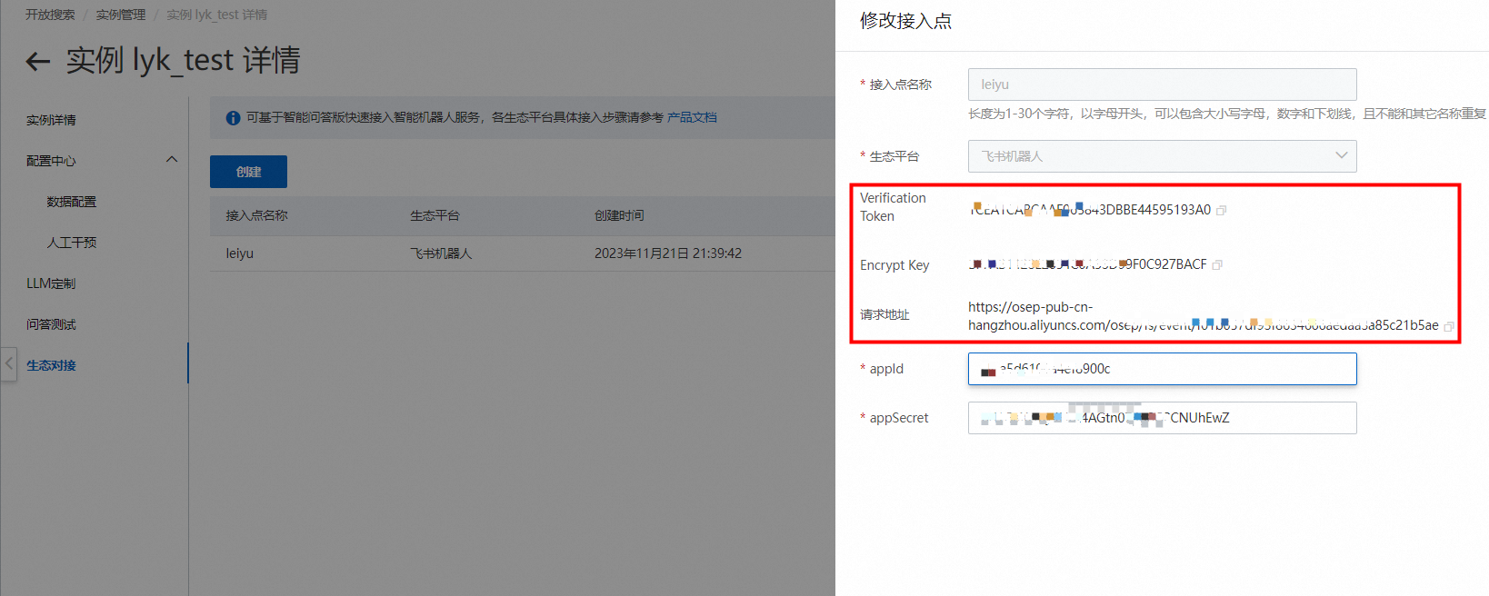Open the 生态平台 dropdown

[x=1162, y=156]
